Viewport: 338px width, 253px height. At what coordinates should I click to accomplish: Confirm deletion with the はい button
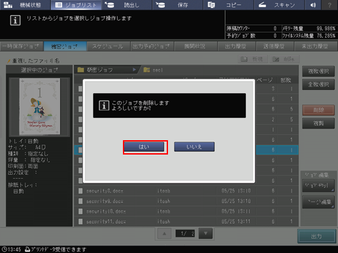(x=144, y=147)
